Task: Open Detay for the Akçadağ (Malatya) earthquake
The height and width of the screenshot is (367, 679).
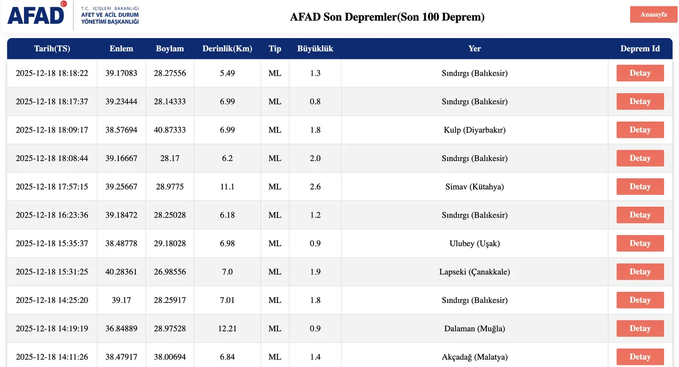Action: tap(640, 356)
